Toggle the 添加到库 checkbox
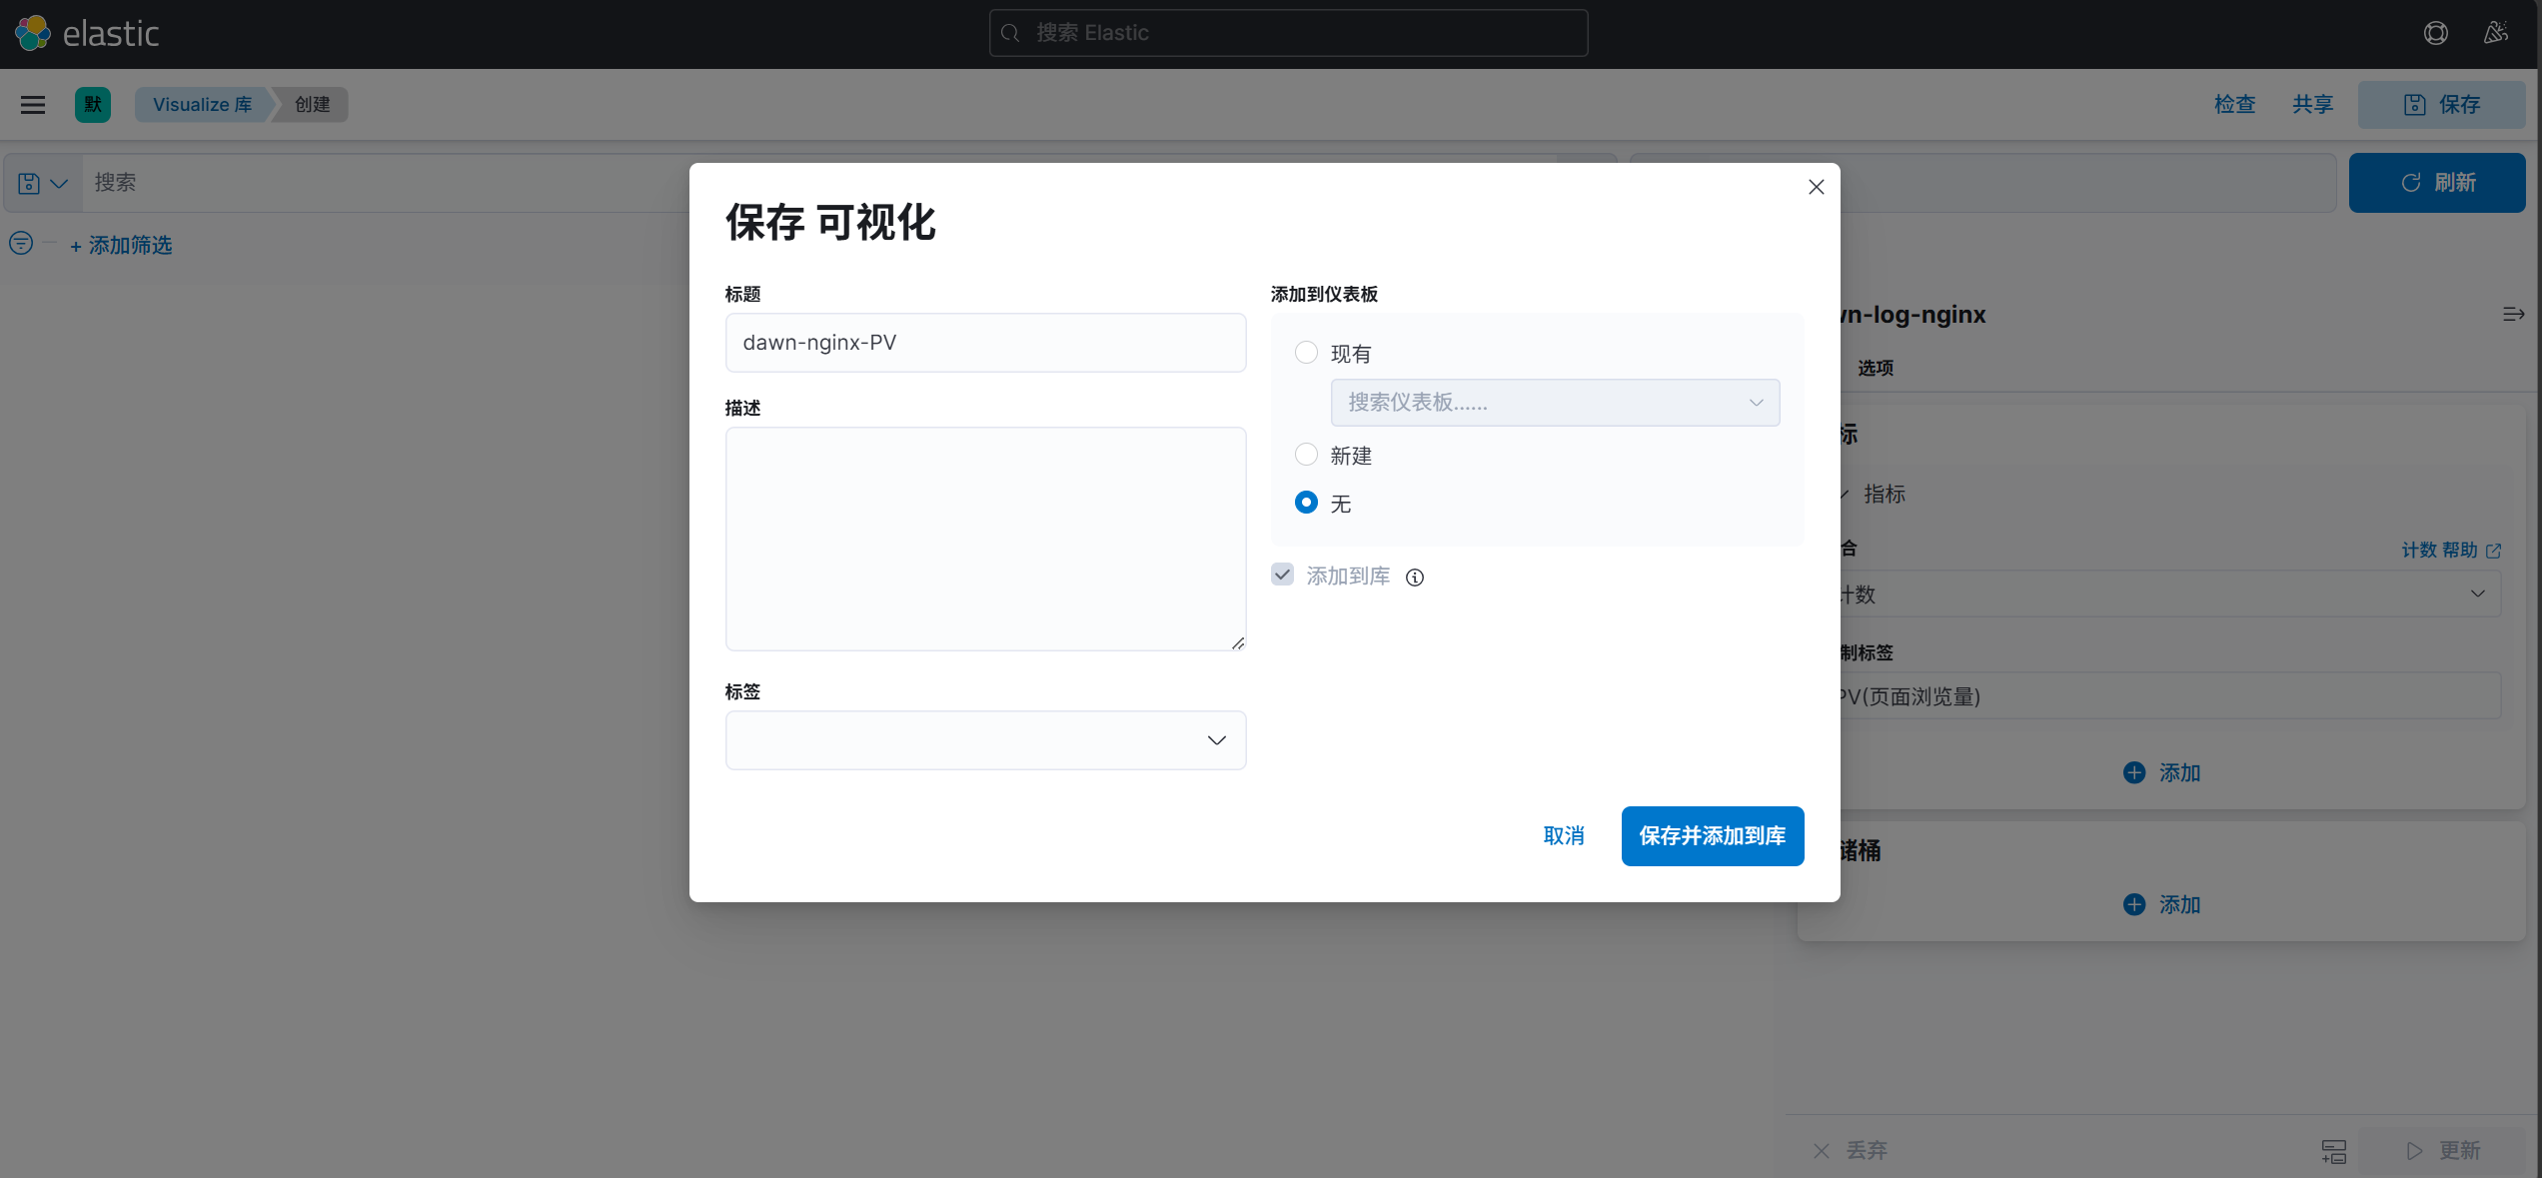Viewport: 2542px width, 1178px height. [x=1282, y=575]
